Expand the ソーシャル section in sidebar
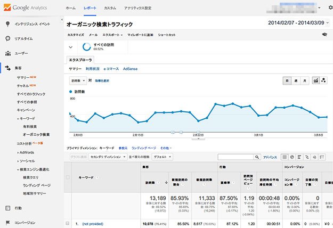This screenshot has height=228, width=333. point(18,161)
